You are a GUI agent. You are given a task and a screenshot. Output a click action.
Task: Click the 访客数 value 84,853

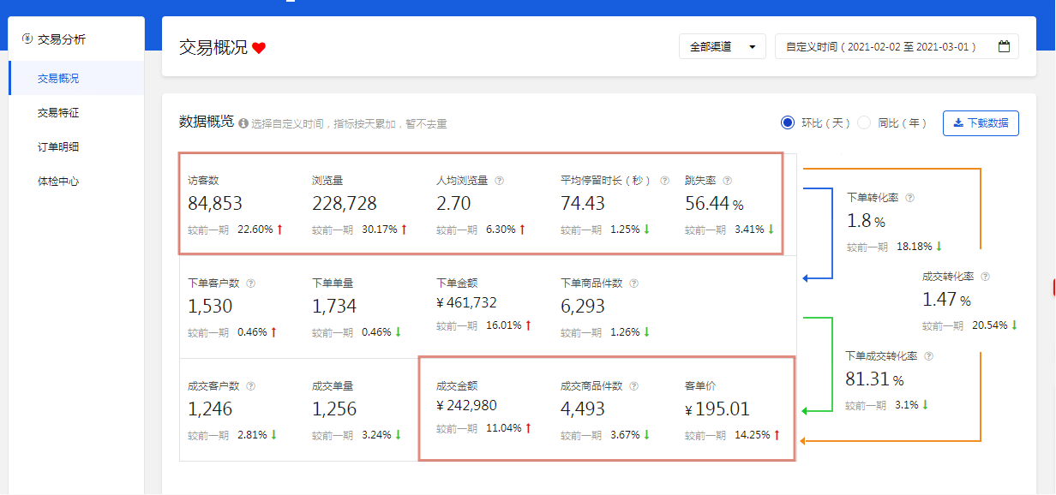(215, 203)
